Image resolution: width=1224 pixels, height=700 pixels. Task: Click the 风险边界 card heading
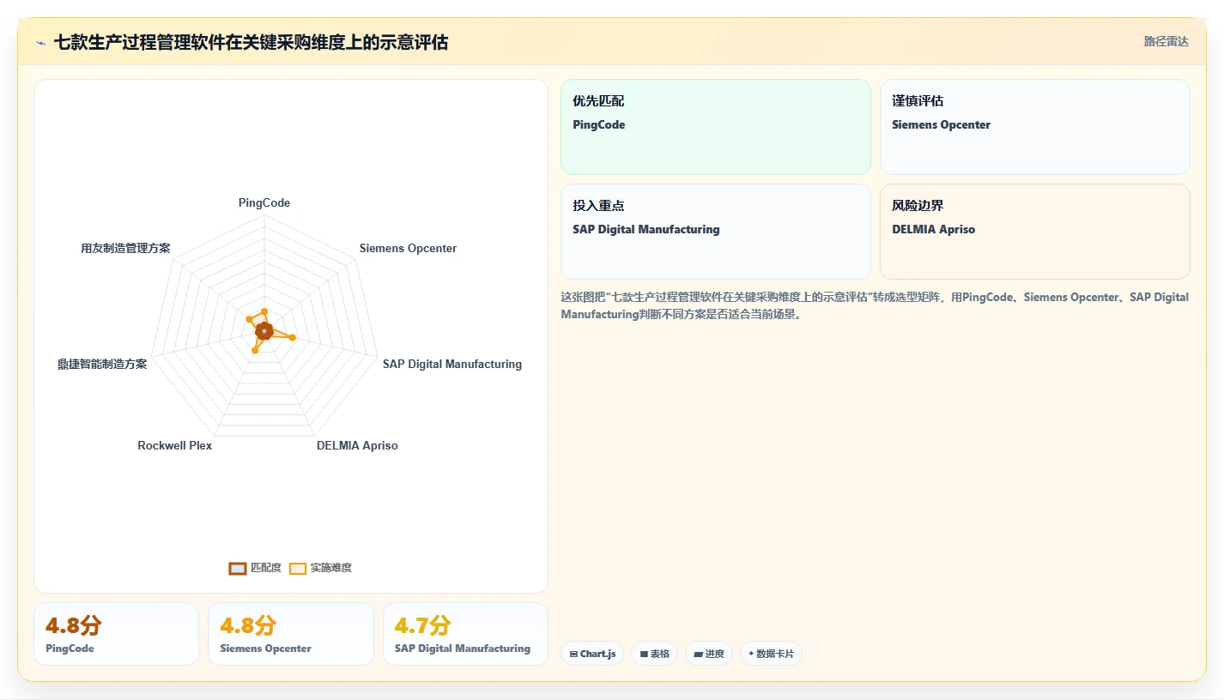tap(918, 206)
